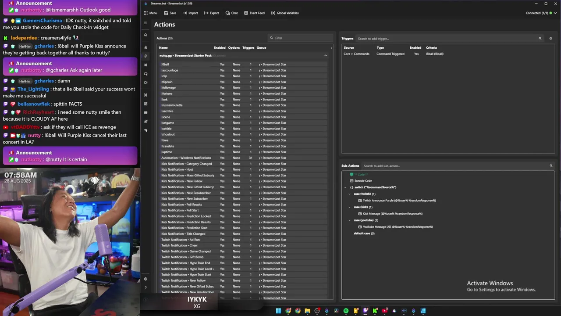
Task: Open the Commands sidebar icon
Action: pos(146,65)
